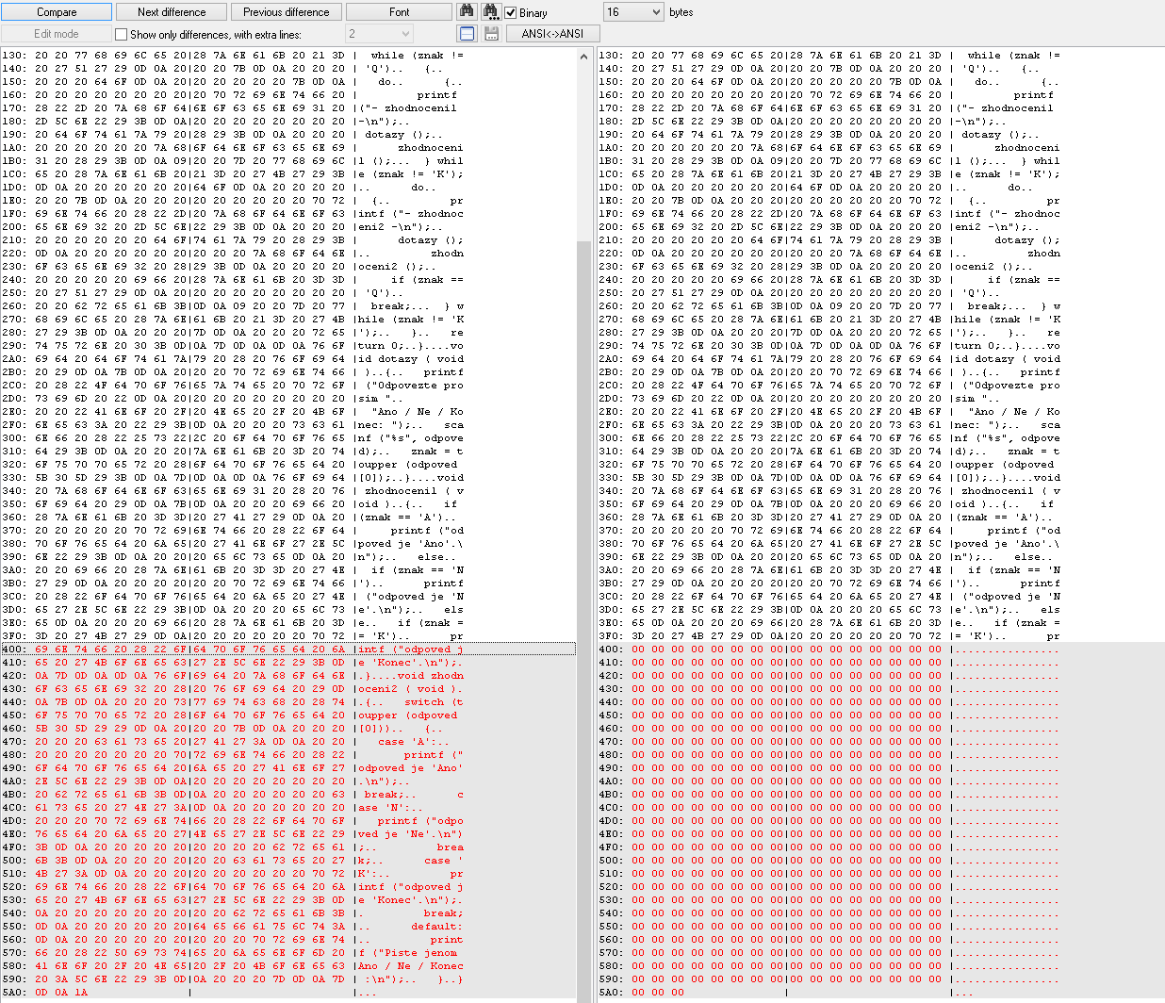
Task: Click left pane text '("Odpovezte pro' at 2C0:
Action: pyautogui.click(x=414, y=386)
